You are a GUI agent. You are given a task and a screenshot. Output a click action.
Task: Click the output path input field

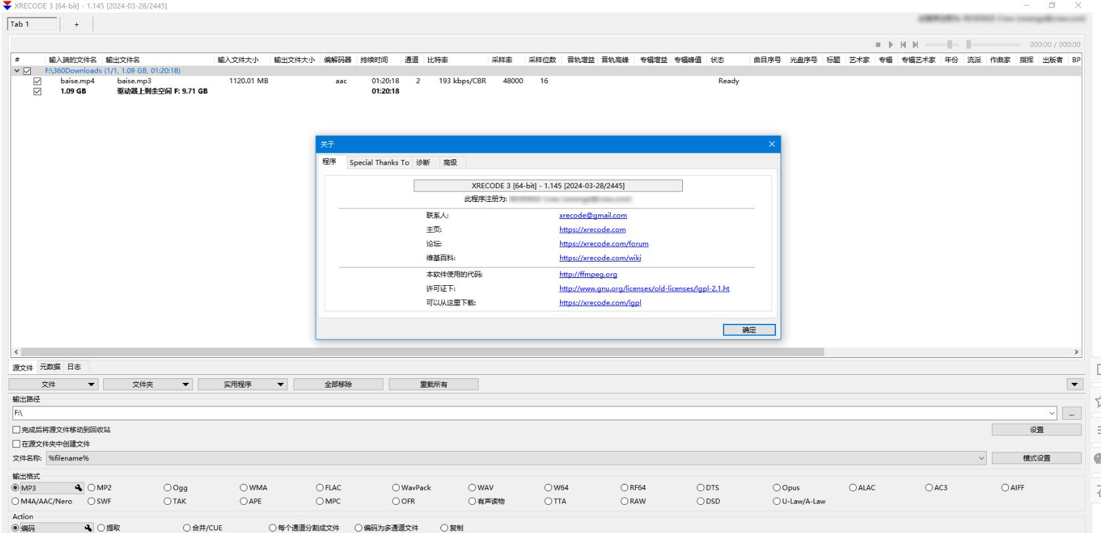[530, 414]
